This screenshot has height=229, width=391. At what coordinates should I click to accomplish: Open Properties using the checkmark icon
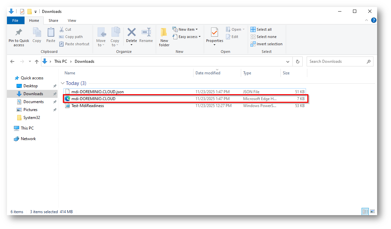214,32
